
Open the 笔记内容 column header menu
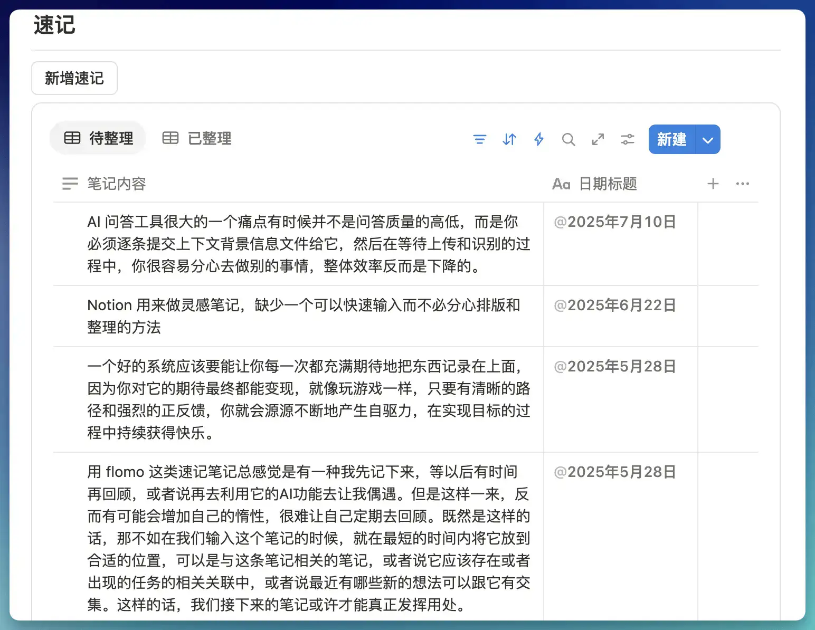click(x=116, y=184)
